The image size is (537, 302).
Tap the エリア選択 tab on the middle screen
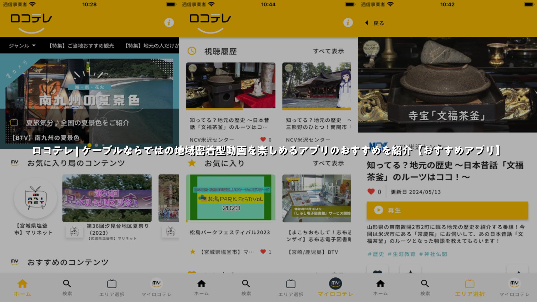pyautogui.click(x=291, y=287)
